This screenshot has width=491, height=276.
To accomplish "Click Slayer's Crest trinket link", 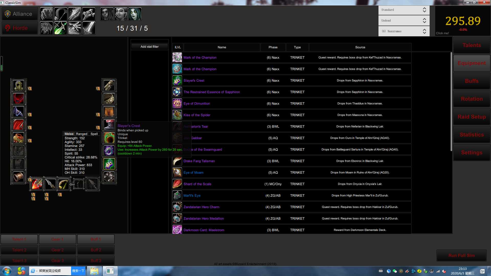I will point(194,80).
